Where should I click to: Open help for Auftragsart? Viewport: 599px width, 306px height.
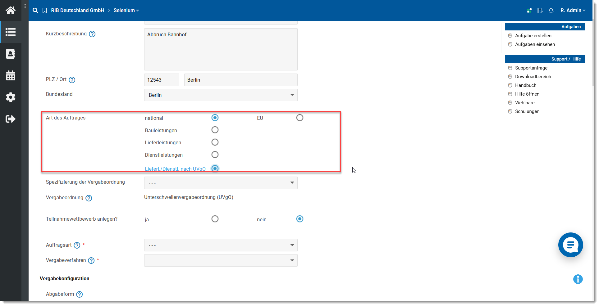coord(77,245)
